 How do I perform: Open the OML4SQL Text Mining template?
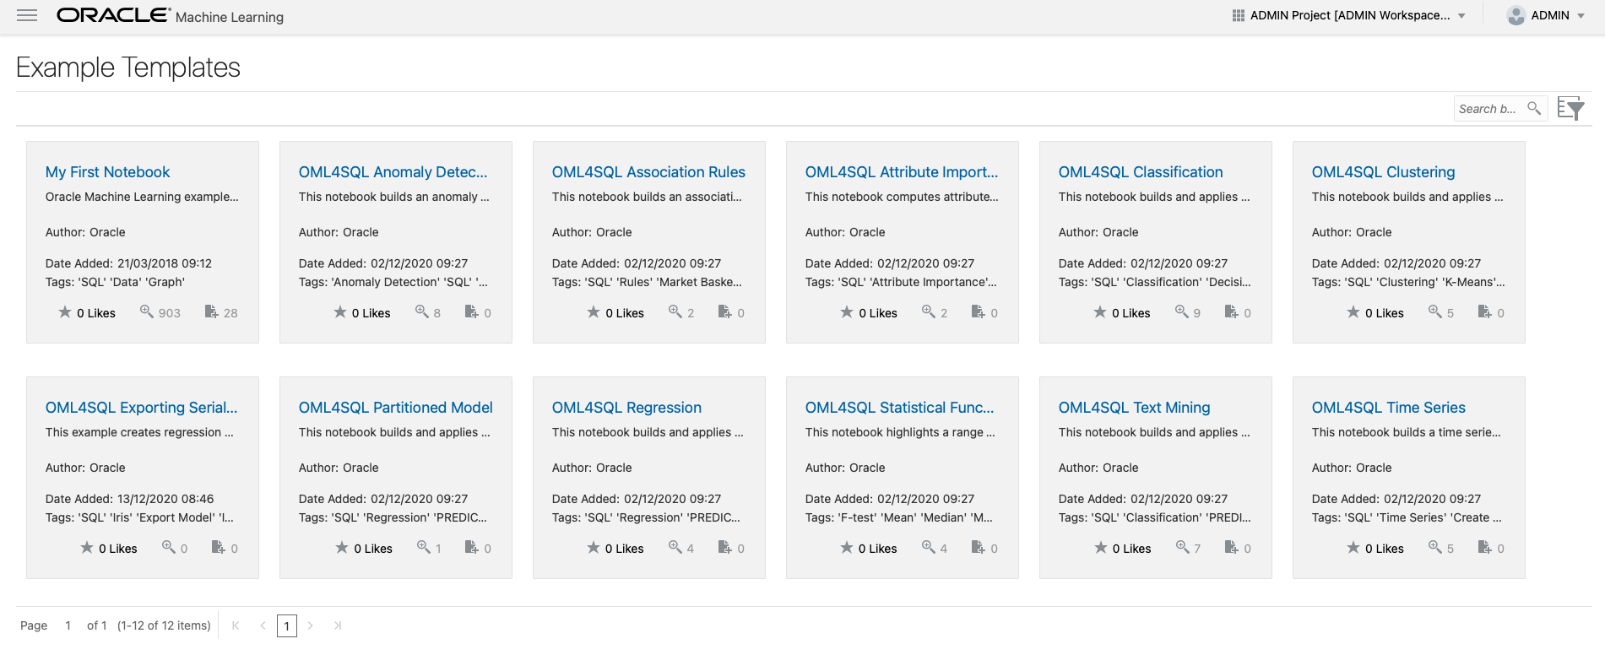(x=1134, y=408)
